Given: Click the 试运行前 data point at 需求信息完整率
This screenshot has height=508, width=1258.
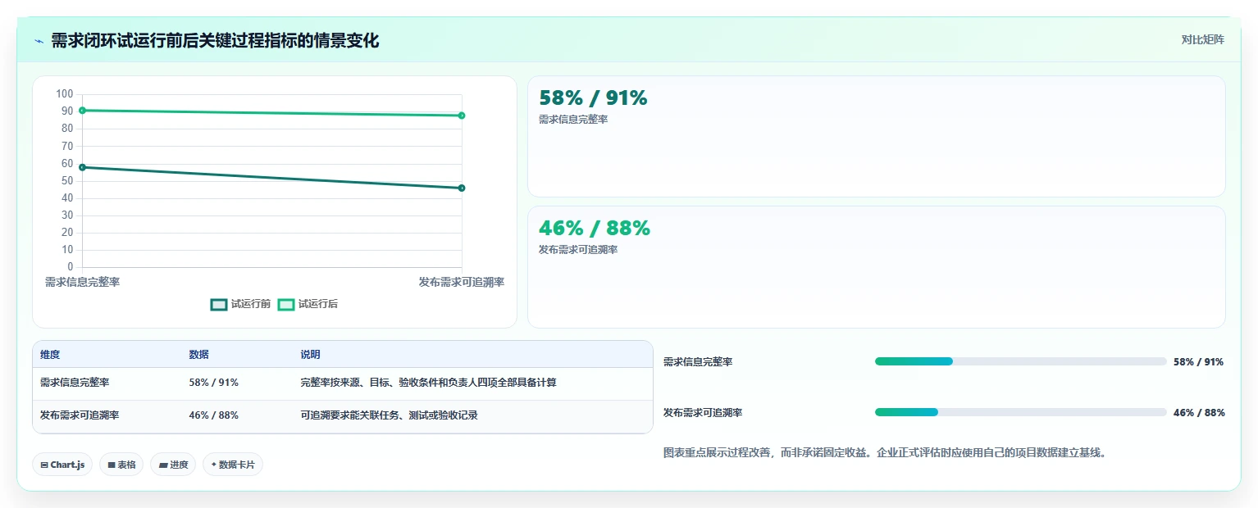Looking at the screenshot, I should [x=82, y=167].
